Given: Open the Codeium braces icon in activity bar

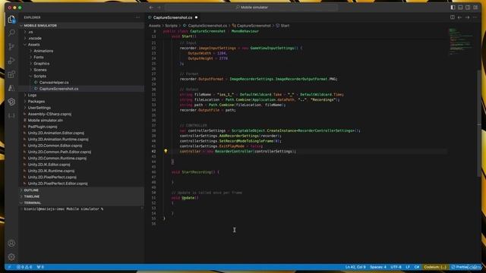Looking at the screenshot, I should (x=11, y=116).
